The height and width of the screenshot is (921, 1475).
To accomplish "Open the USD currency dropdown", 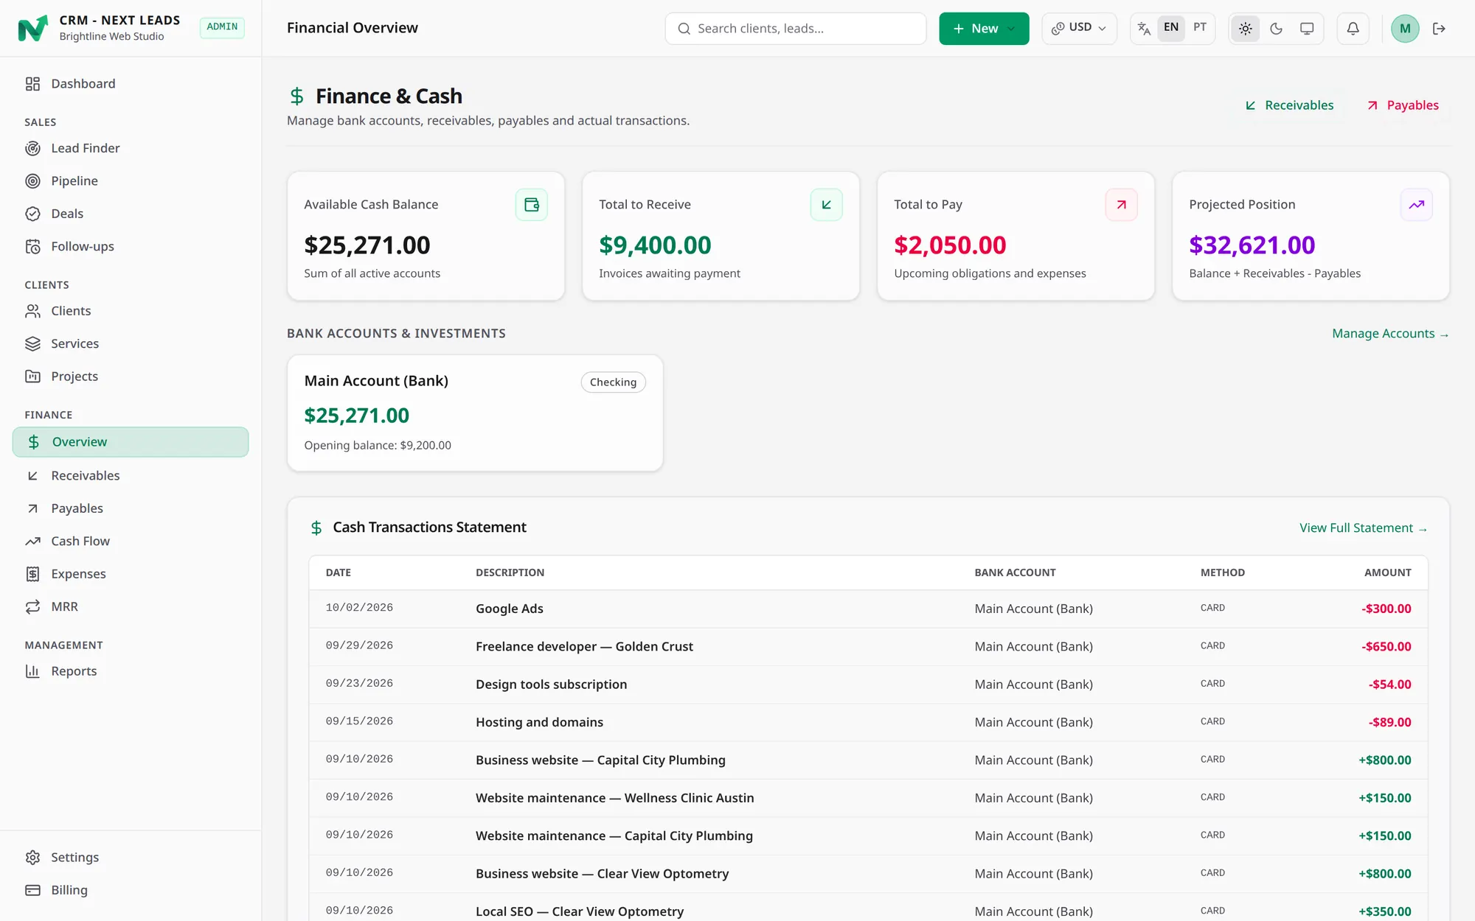I will 1079,28.
